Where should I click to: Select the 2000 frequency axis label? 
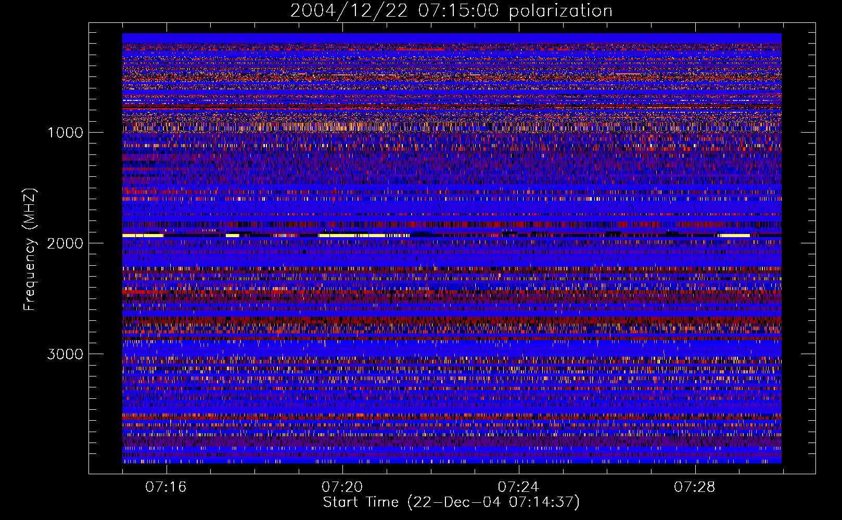pos(65,243)
